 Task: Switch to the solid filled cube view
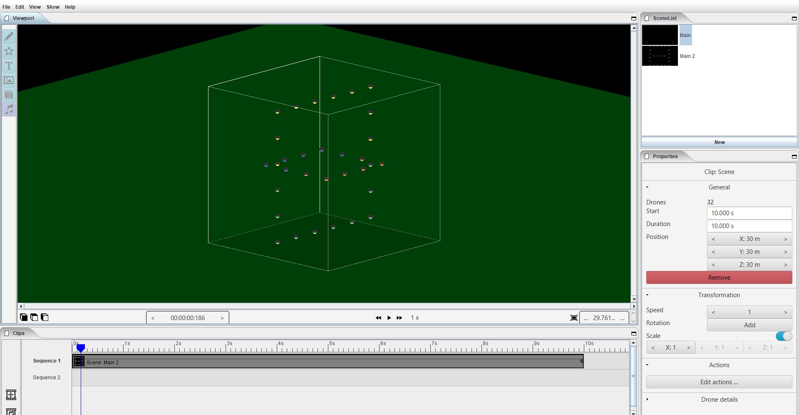pos(24,318)
